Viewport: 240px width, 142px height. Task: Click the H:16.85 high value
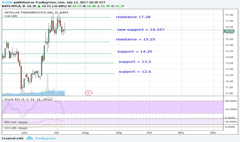coord(89,6)
